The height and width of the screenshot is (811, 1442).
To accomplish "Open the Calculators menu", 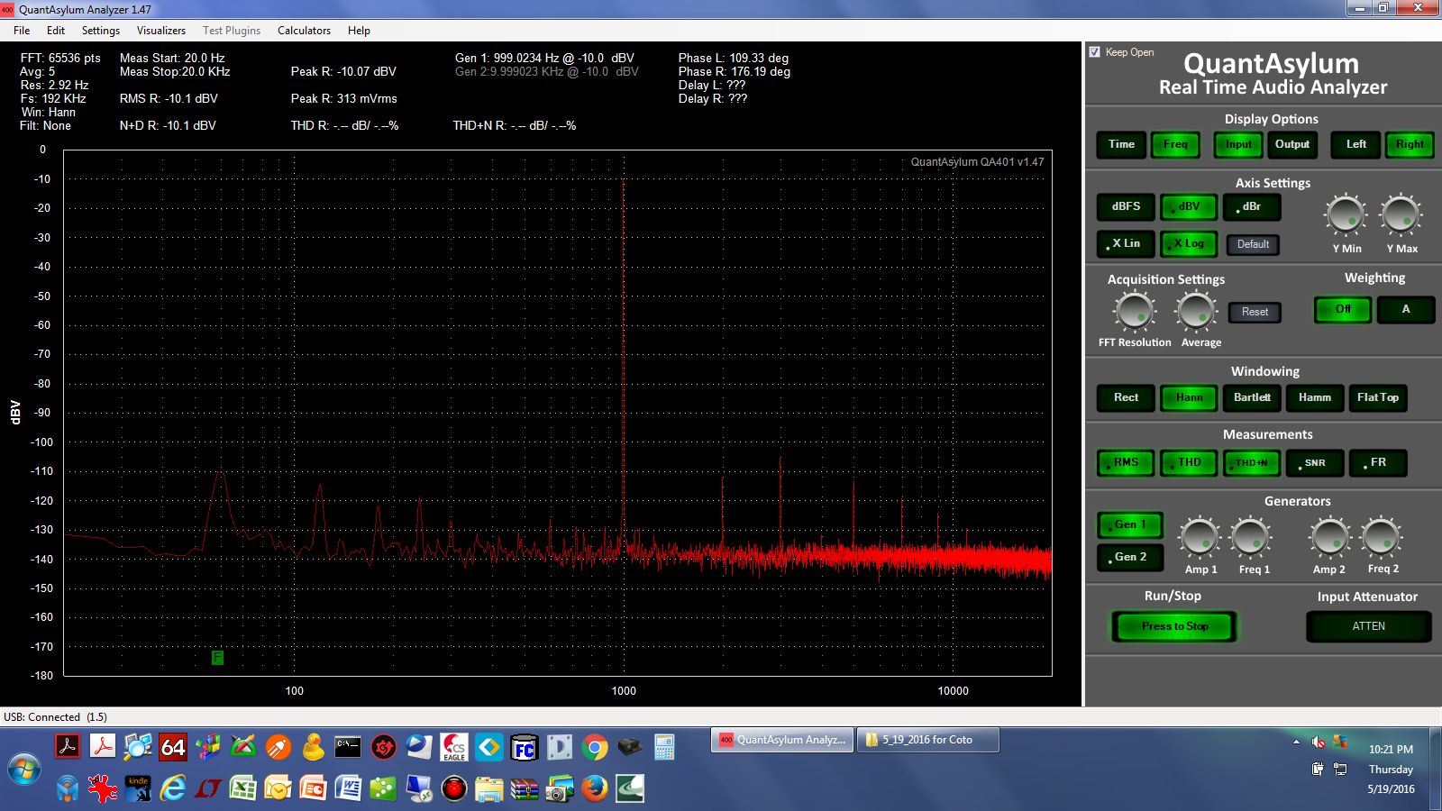I will 304,31.
